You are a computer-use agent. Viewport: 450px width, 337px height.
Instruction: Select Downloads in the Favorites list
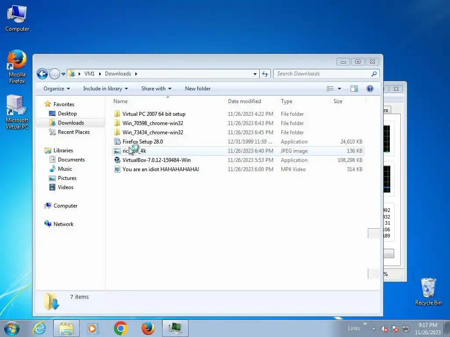(71, 123)
